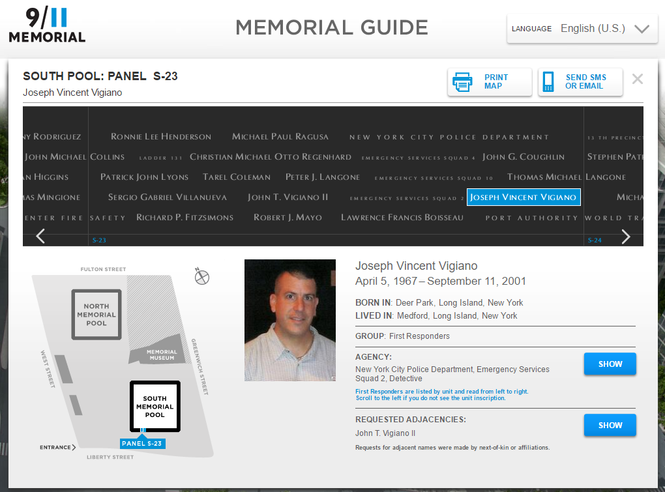Select highlighted name Joseph Vincent Vigiano
Screen dimensions: 665x492
[x=523, y=197]
